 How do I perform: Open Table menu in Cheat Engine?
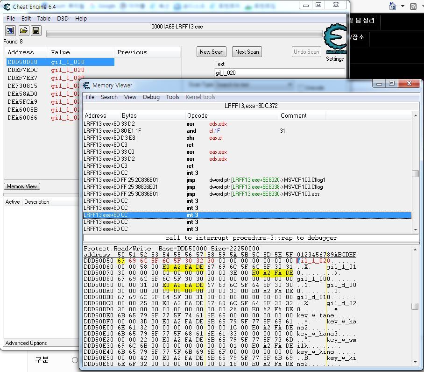[x=44, y=18]
